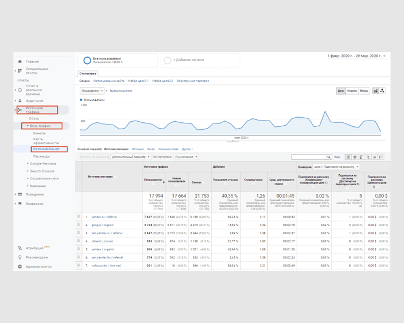Check the row for turbo_turbo / (not set)
404x323 pixels.
coord(78,265)
